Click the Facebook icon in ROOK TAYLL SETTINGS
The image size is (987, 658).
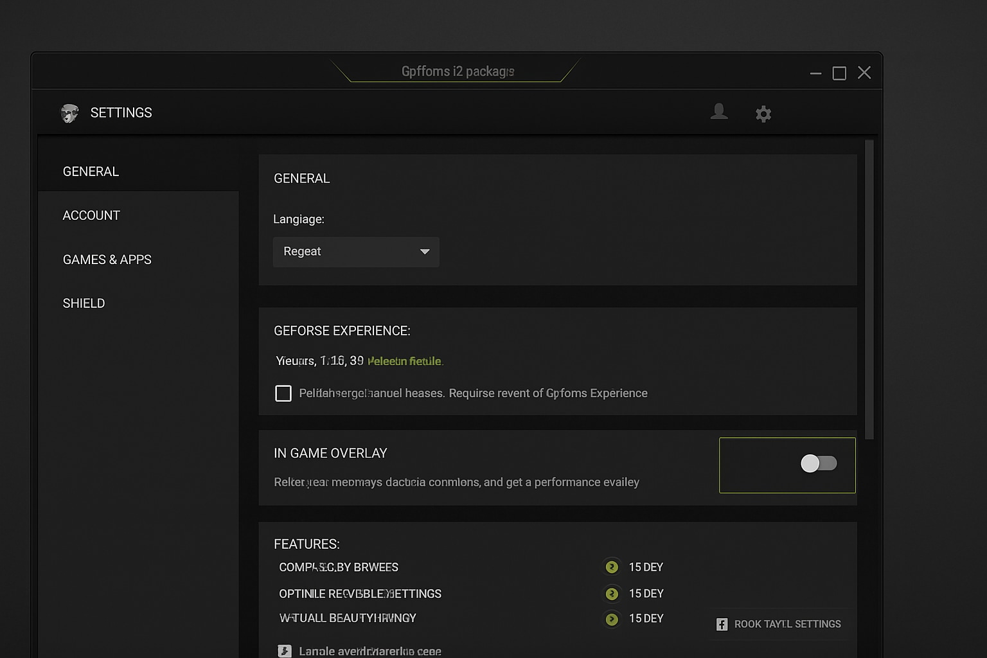722,624
